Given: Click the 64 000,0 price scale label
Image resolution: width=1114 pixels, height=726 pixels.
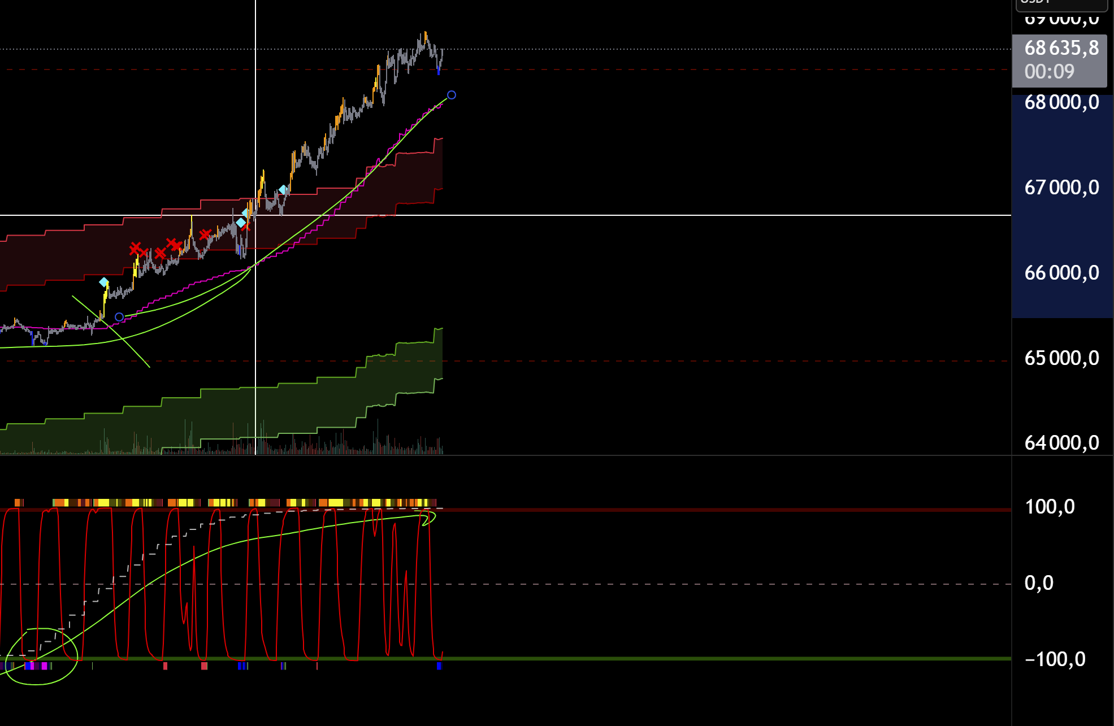Looking at the screenshot, I should [x=1061, y=442].
